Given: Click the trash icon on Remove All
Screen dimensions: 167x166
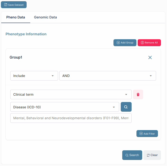Looking at the screenshot, I should click(142, 43).
